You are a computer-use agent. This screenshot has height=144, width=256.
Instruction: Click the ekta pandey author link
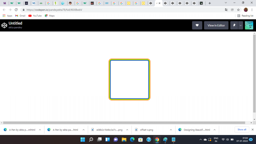point(15,27)
